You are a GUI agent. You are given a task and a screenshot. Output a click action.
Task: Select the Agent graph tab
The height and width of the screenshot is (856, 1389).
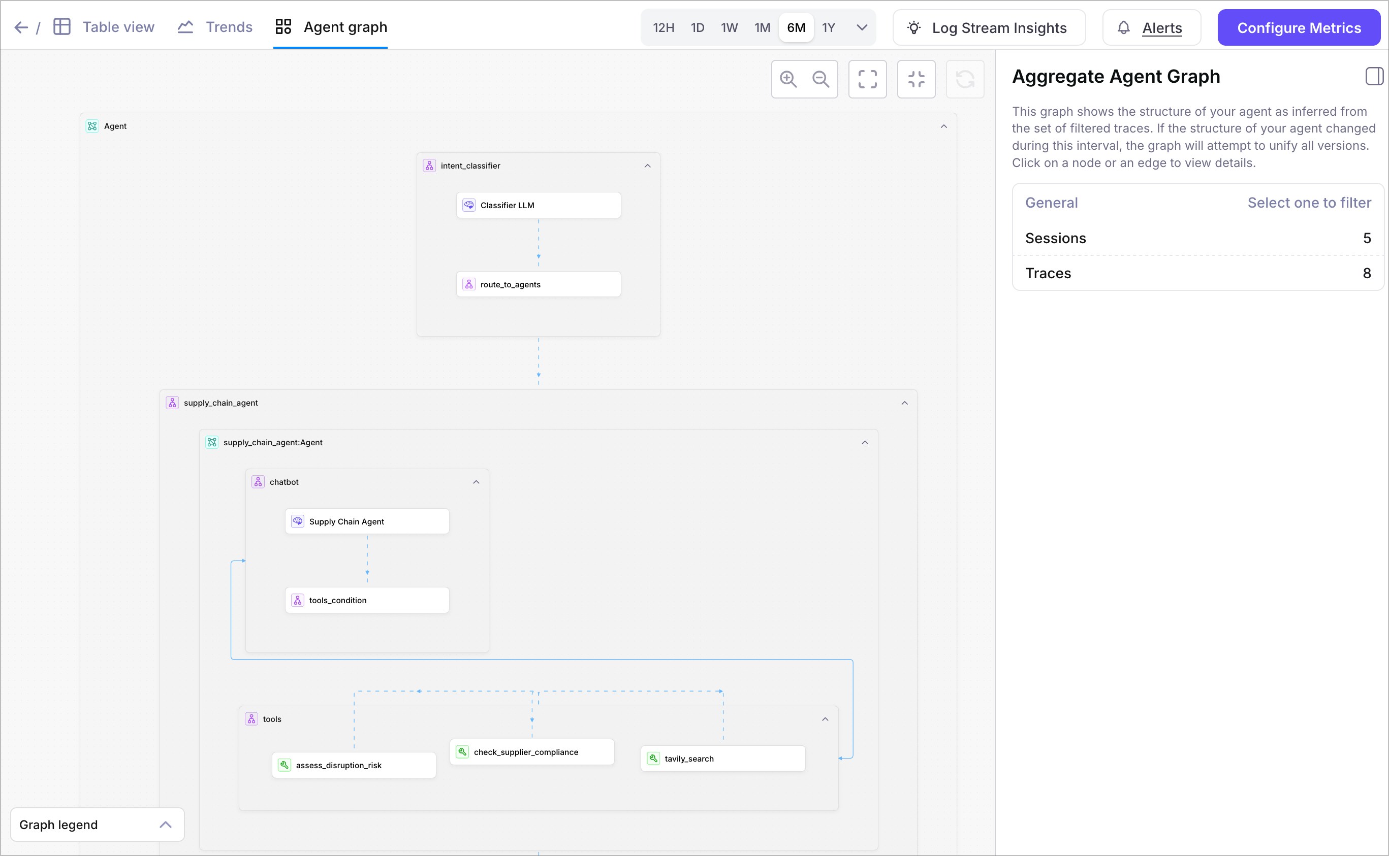click(331, 26)
